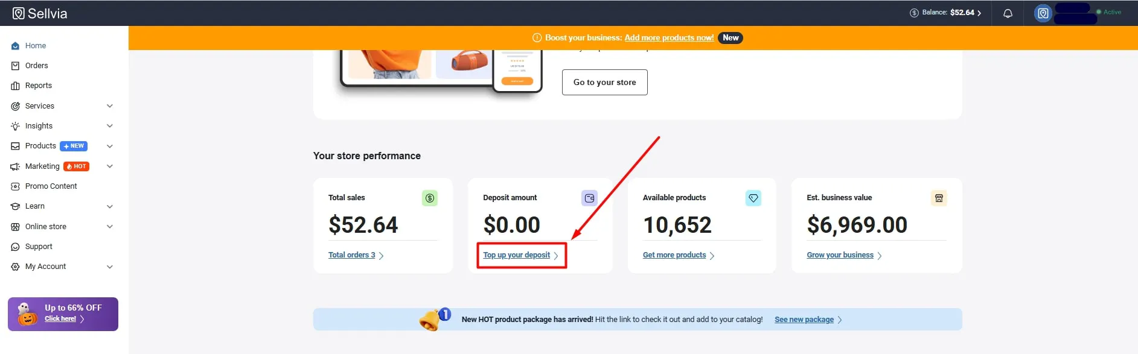Click See new package in the notification bar
The width and height of the screenshot is (1138, 354).
(804, 319)
